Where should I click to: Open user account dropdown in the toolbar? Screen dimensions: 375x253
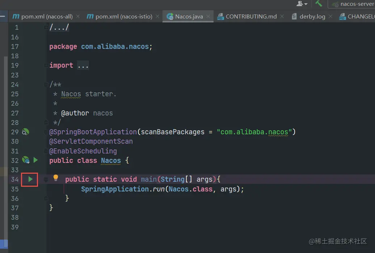pos(302,4)
